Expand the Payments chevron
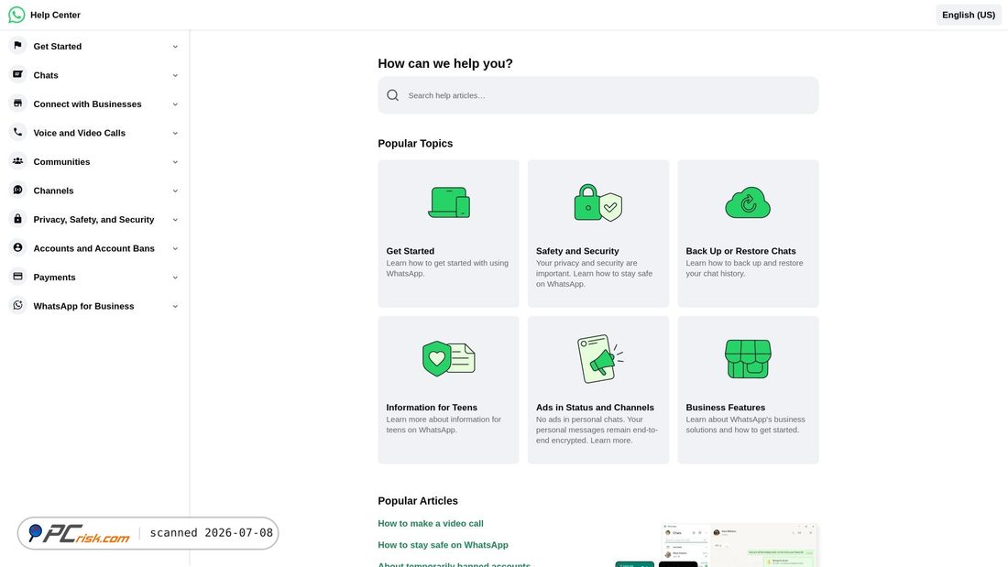Viewport: 1008px width, 567px height. coord(175,278)
